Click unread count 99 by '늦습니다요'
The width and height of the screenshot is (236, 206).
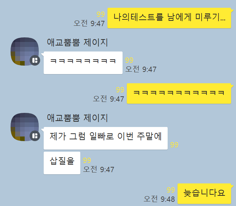(x=171, y=190)
